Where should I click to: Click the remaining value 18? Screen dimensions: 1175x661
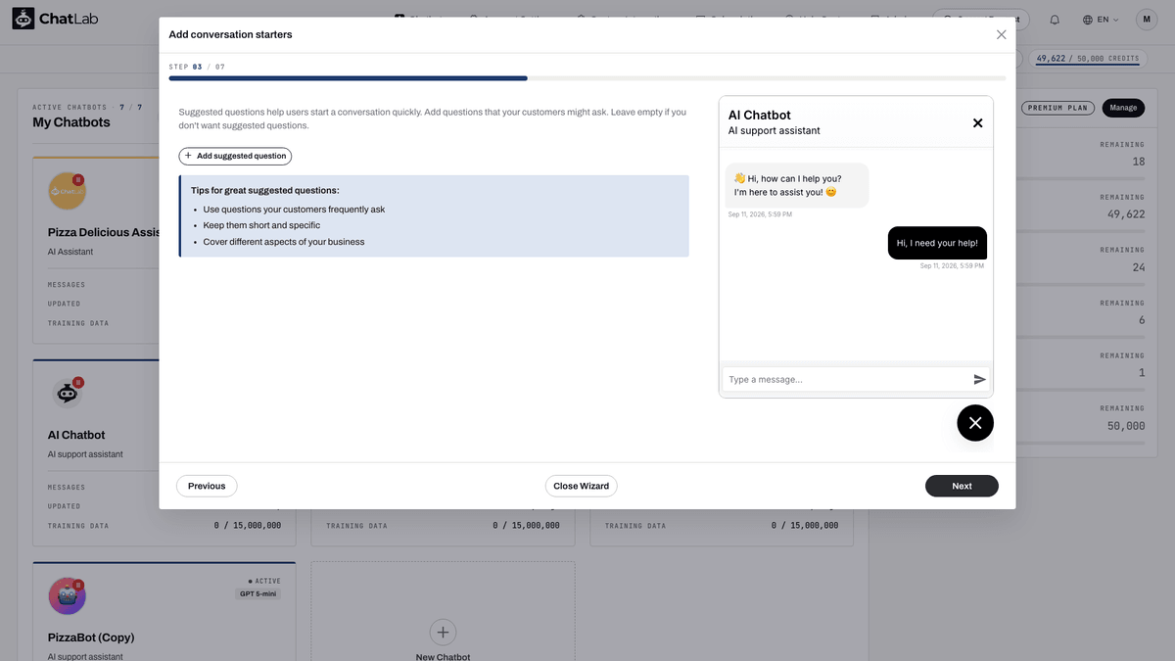[1138, 162]
